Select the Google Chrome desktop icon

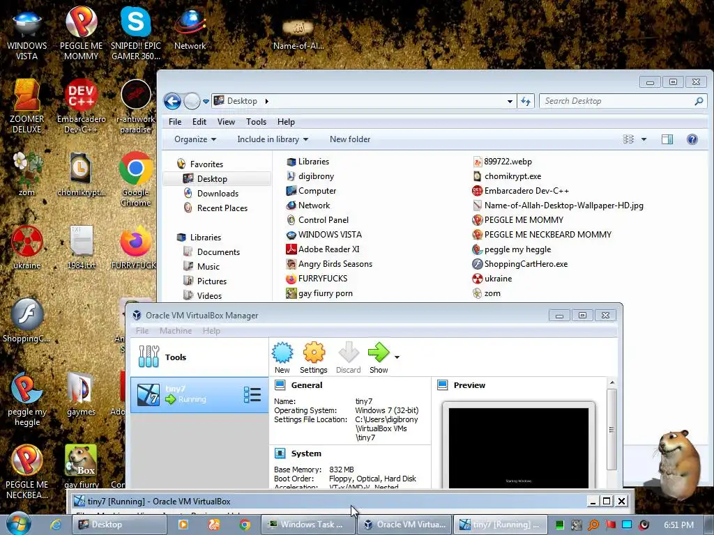click(x=136, y=180)
